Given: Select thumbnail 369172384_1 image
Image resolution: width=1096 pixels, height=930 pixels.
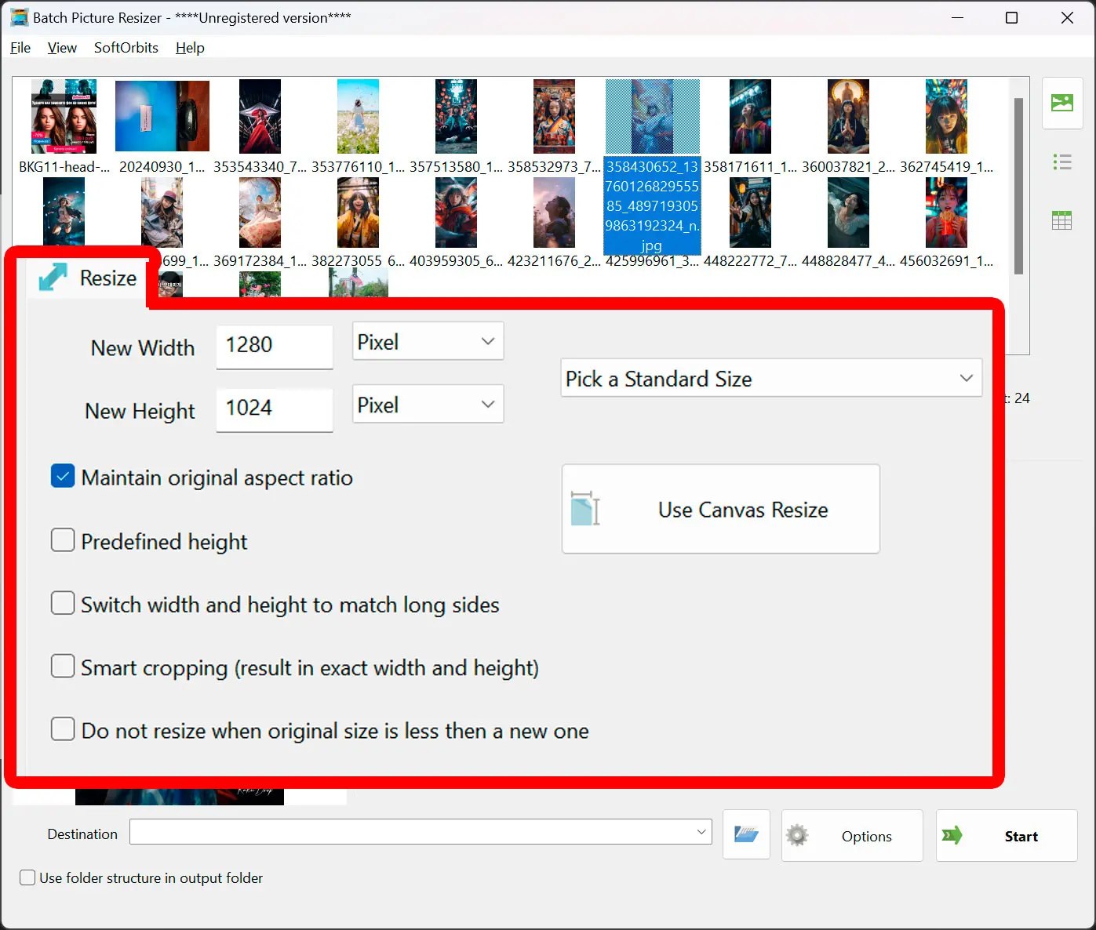Looking at the screenshot, I should [260, 213].
